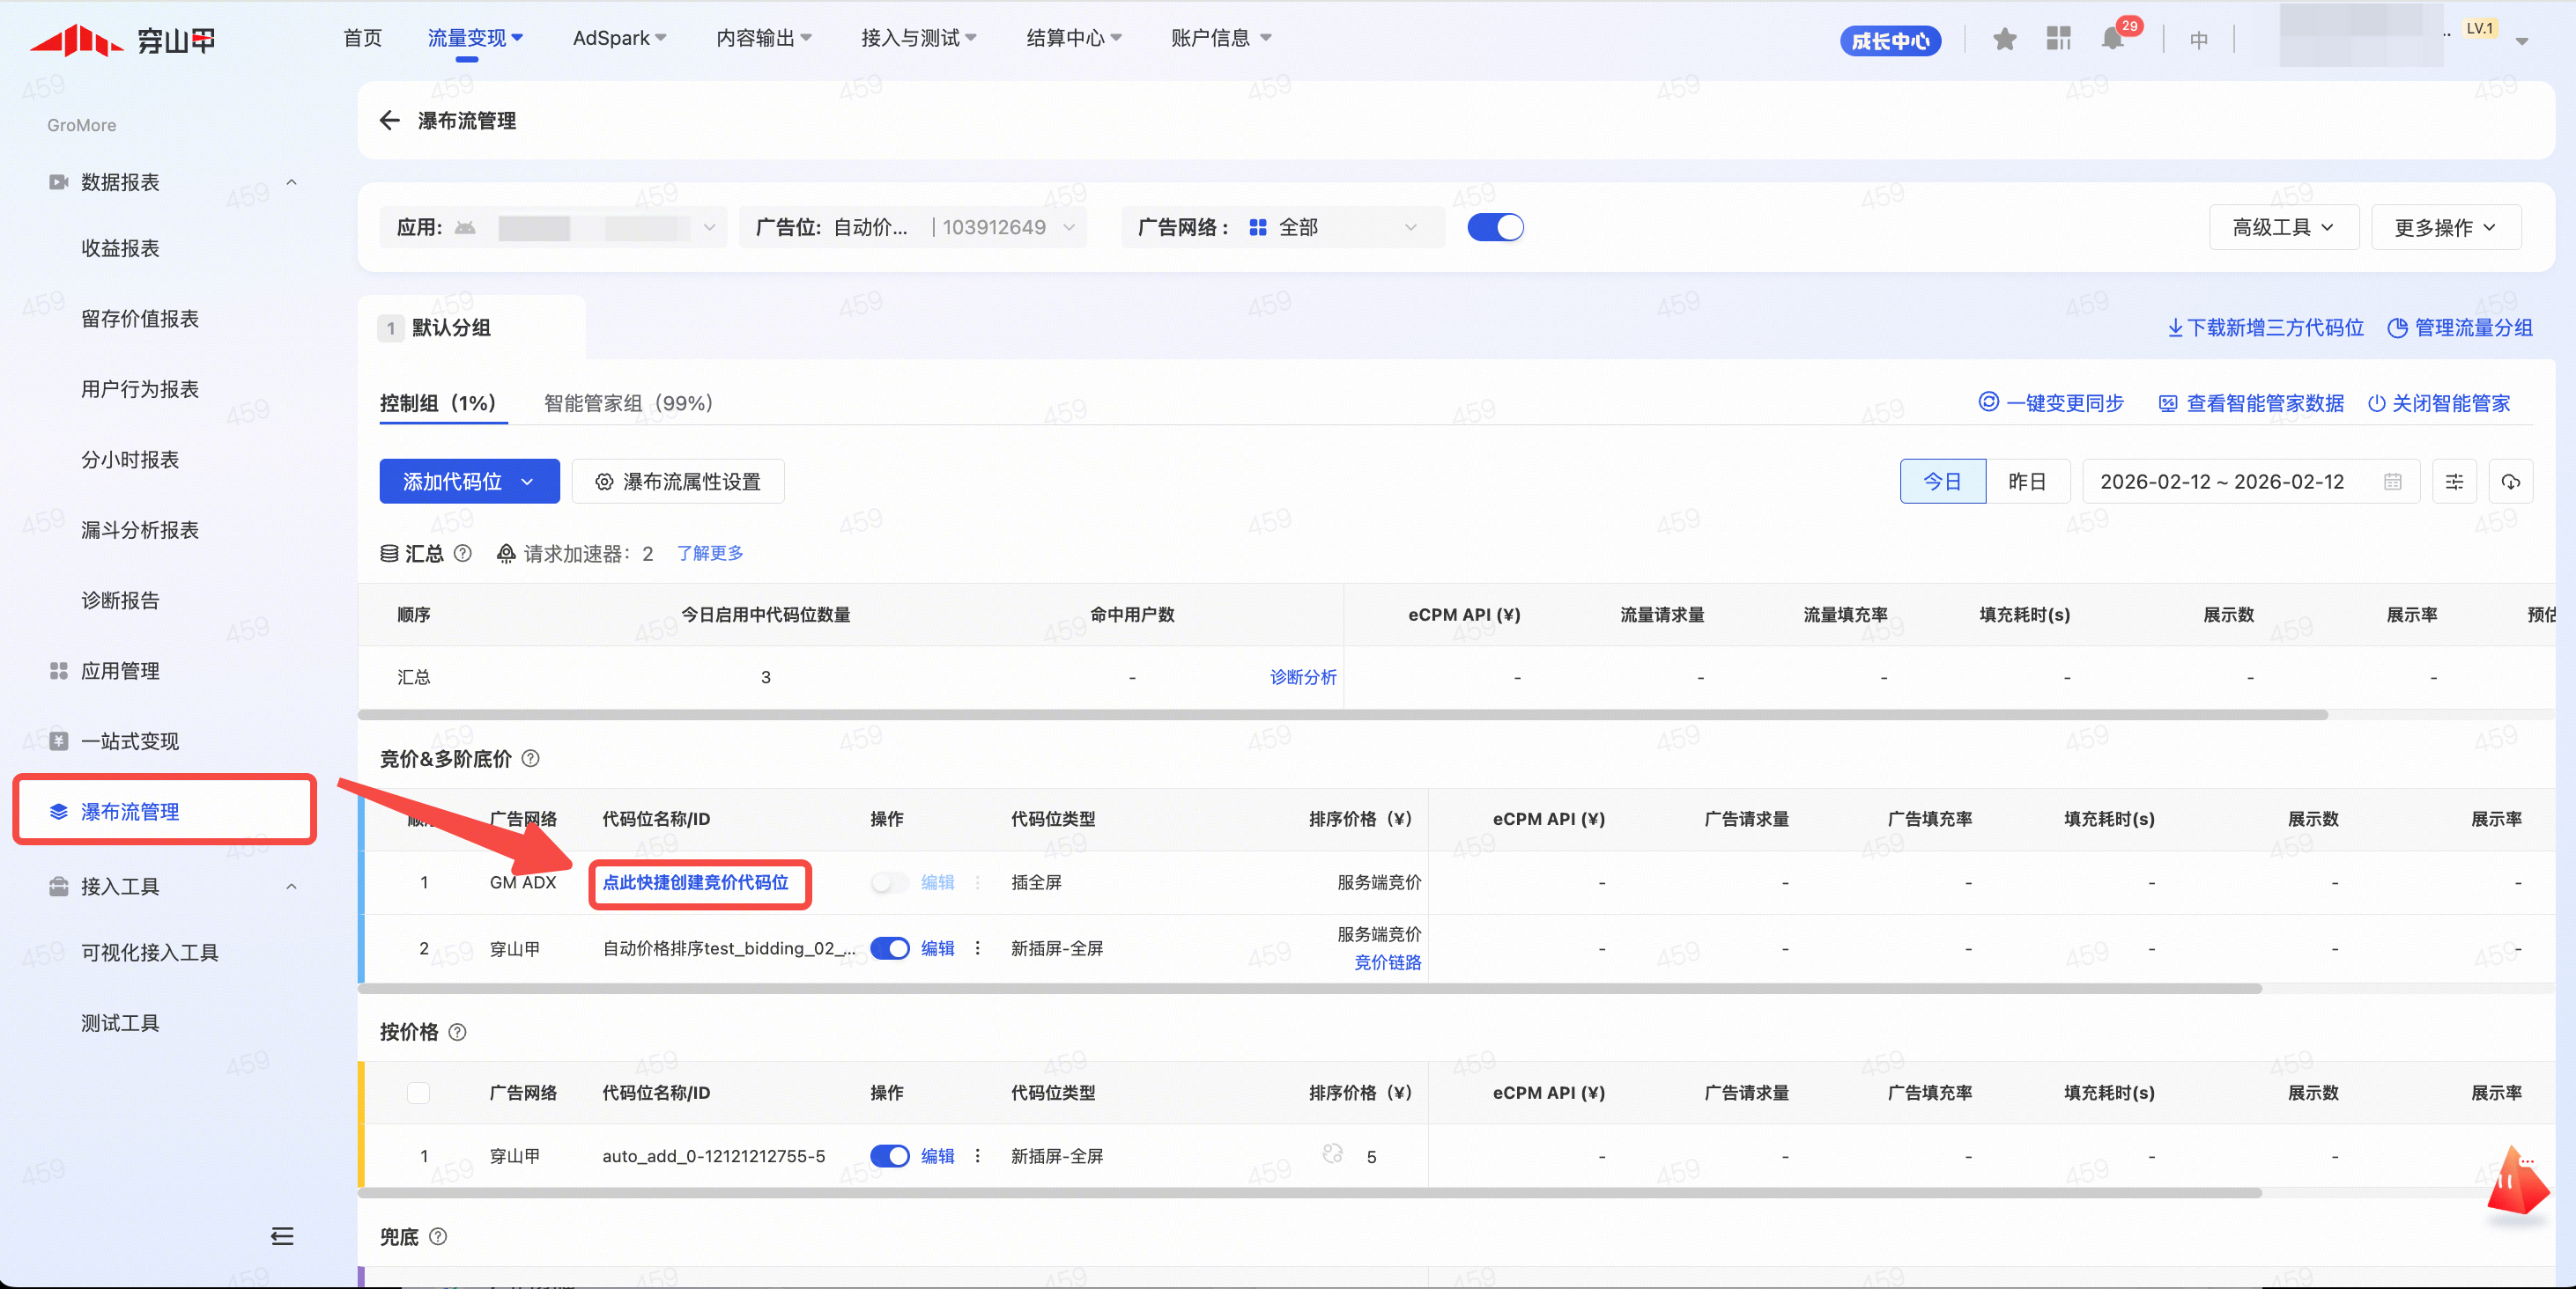Toggle the switch beside 广告网络 filter
This screenshot has width=2576, height=1289.
[x=1495, y=228]
